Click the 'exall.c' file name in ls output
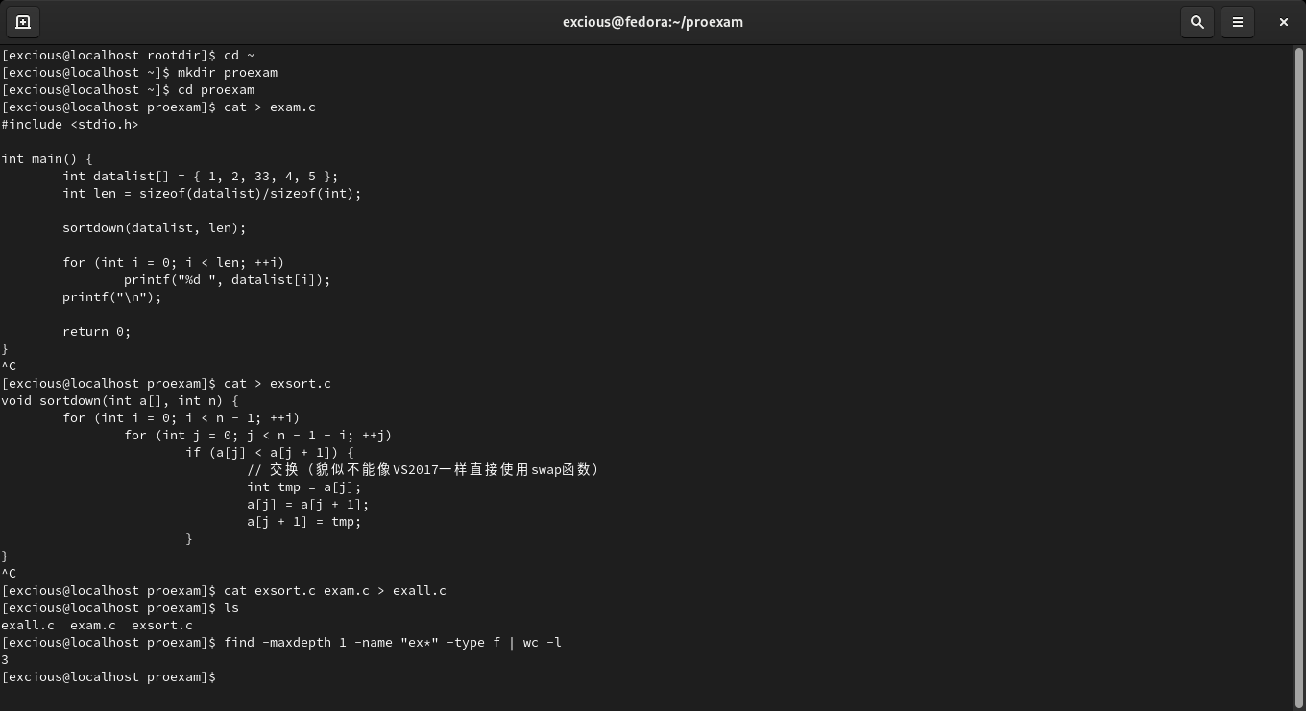Screen dimensions: 1306x711 point(28,626)
